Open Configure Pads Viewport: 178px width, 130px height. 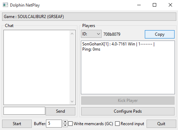tap(128, 111)
